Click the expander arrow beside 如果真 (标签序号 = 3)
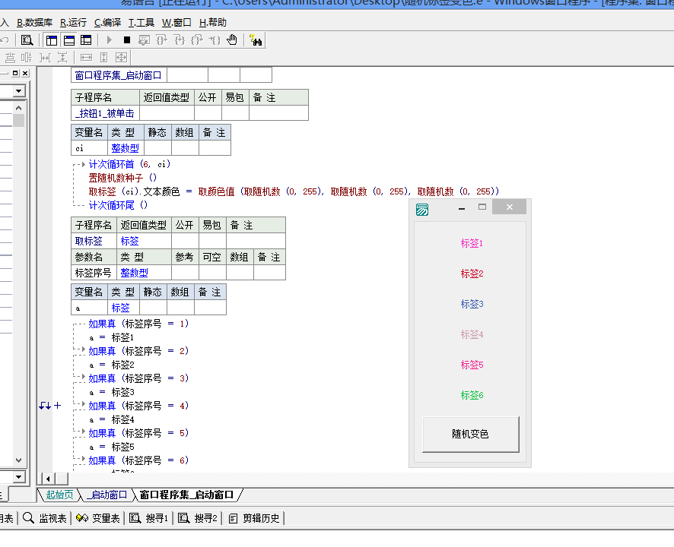 click(84, 377)
